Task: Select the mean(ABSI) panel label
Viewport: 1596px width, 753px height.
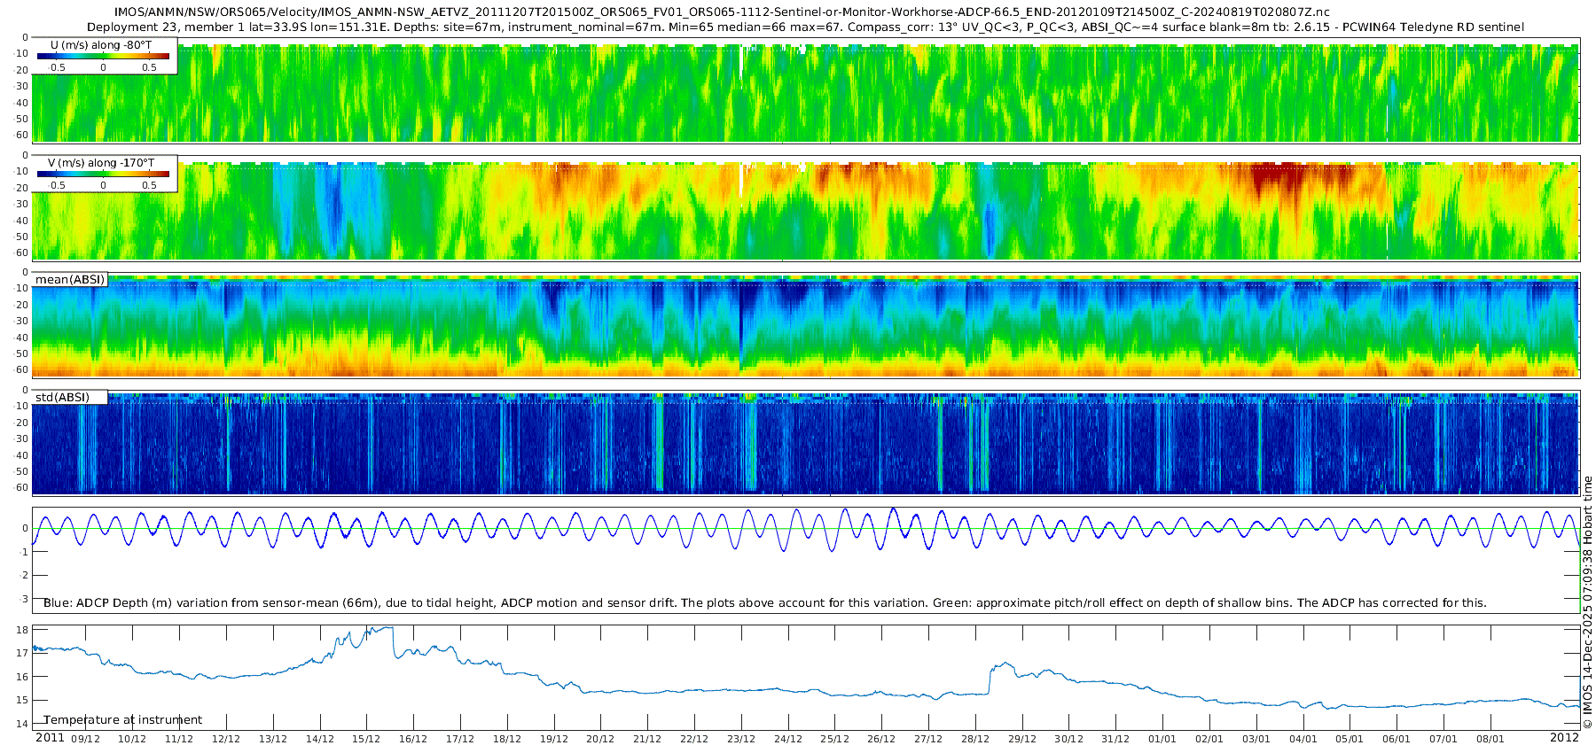Action: click(x=70, y=279)
